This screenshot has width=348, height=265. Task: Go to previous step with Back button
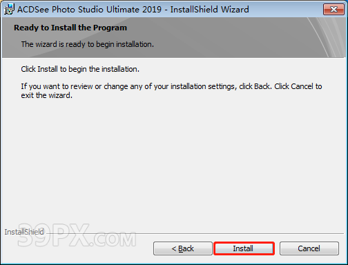[x=183, y=248]
